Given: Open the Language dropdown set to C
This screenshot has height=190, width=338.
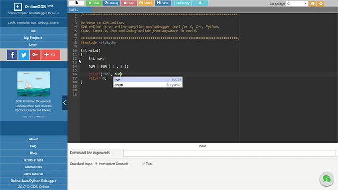Looking at the screenshot, I should tap(297, 4).
